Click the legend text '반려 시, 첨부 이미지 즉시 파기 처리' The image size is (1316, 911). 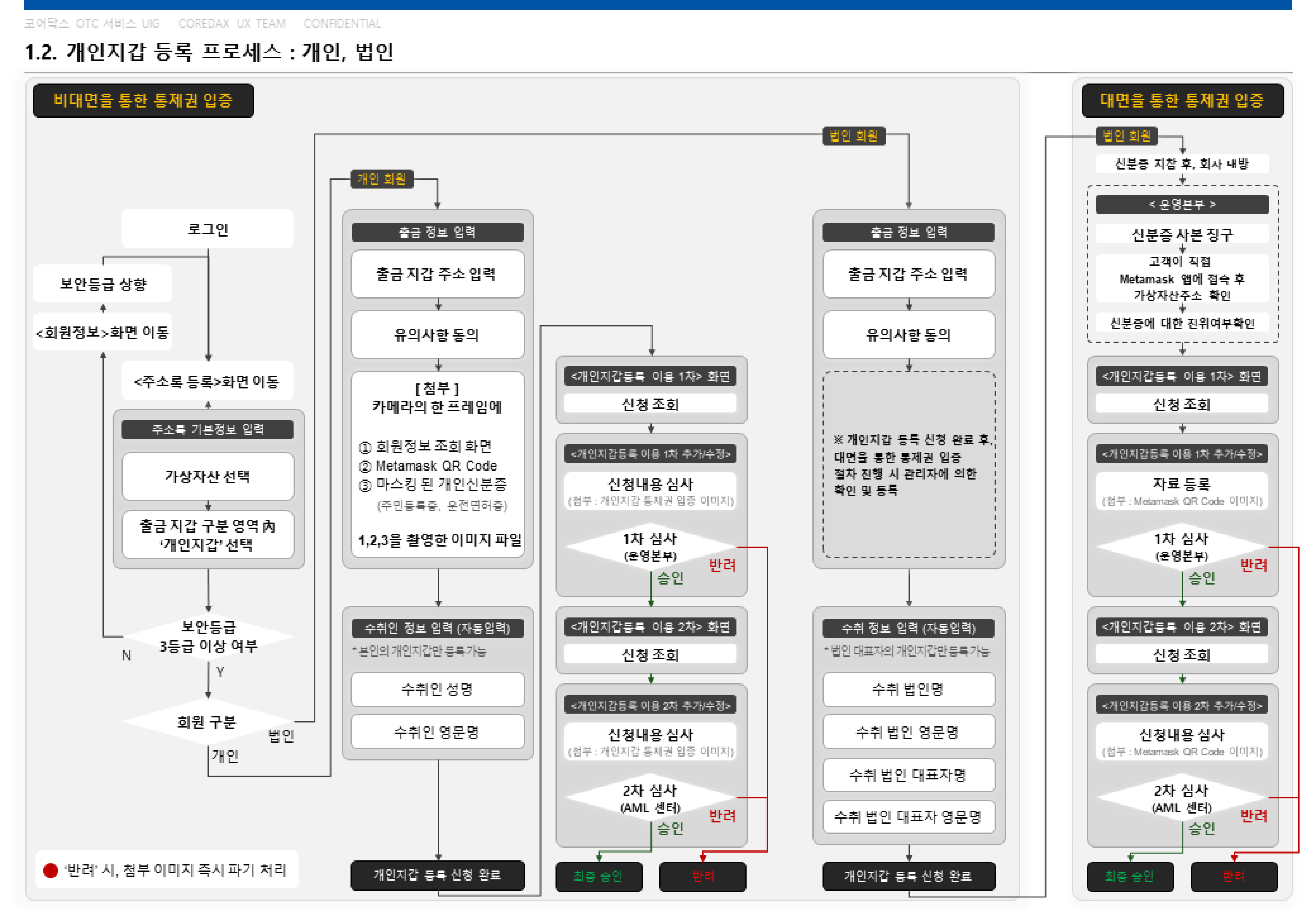[x=175, y=870]
